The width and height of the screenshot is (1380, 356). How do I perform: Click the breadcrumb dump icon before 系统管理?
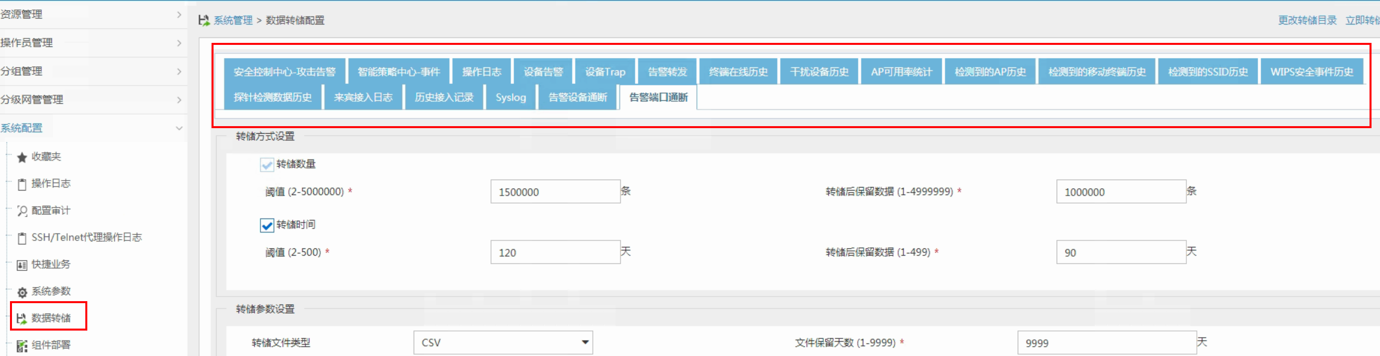204,20
